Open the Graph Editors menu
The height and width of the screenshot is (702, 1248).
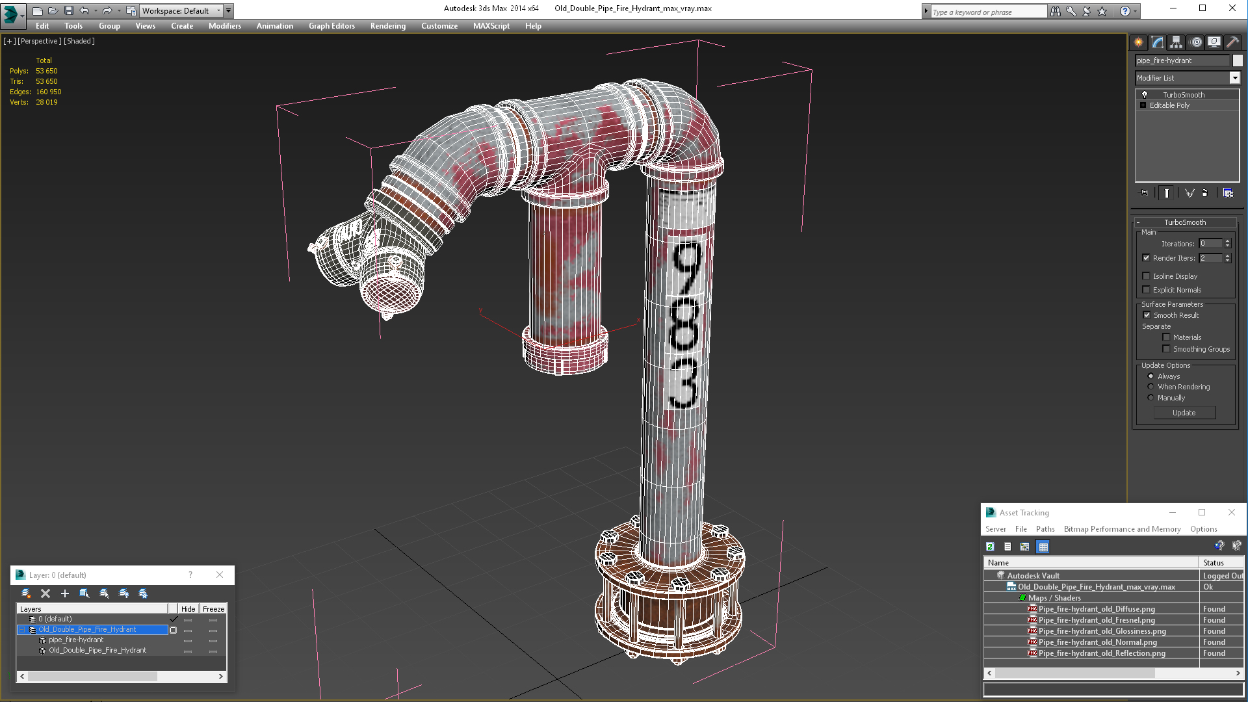coord(331,26)
